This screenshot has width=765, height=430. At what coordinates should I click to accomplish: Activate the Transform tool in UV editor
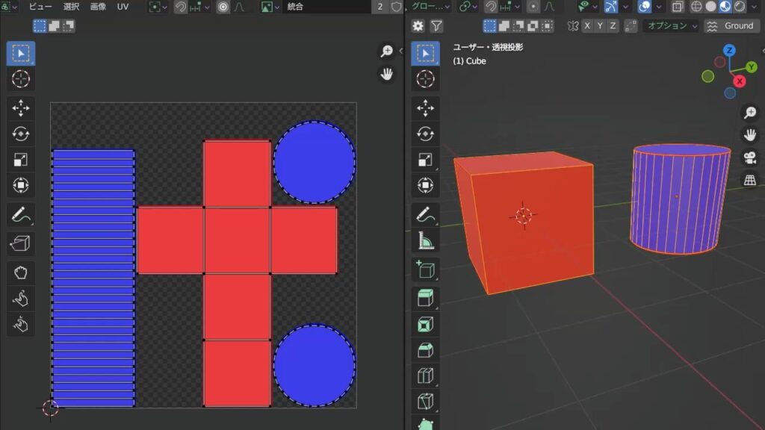[20, 185]
